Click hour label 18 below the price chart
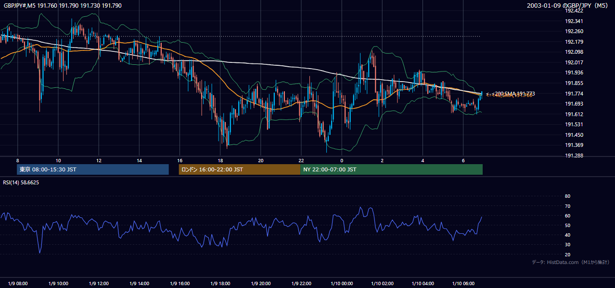The image size is (615, 288). [220, 160]
